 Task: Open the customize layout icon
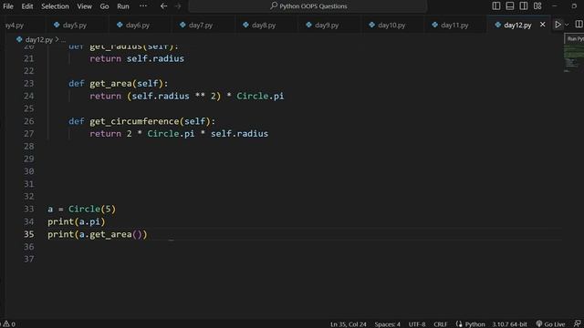[x=537, y=6]
